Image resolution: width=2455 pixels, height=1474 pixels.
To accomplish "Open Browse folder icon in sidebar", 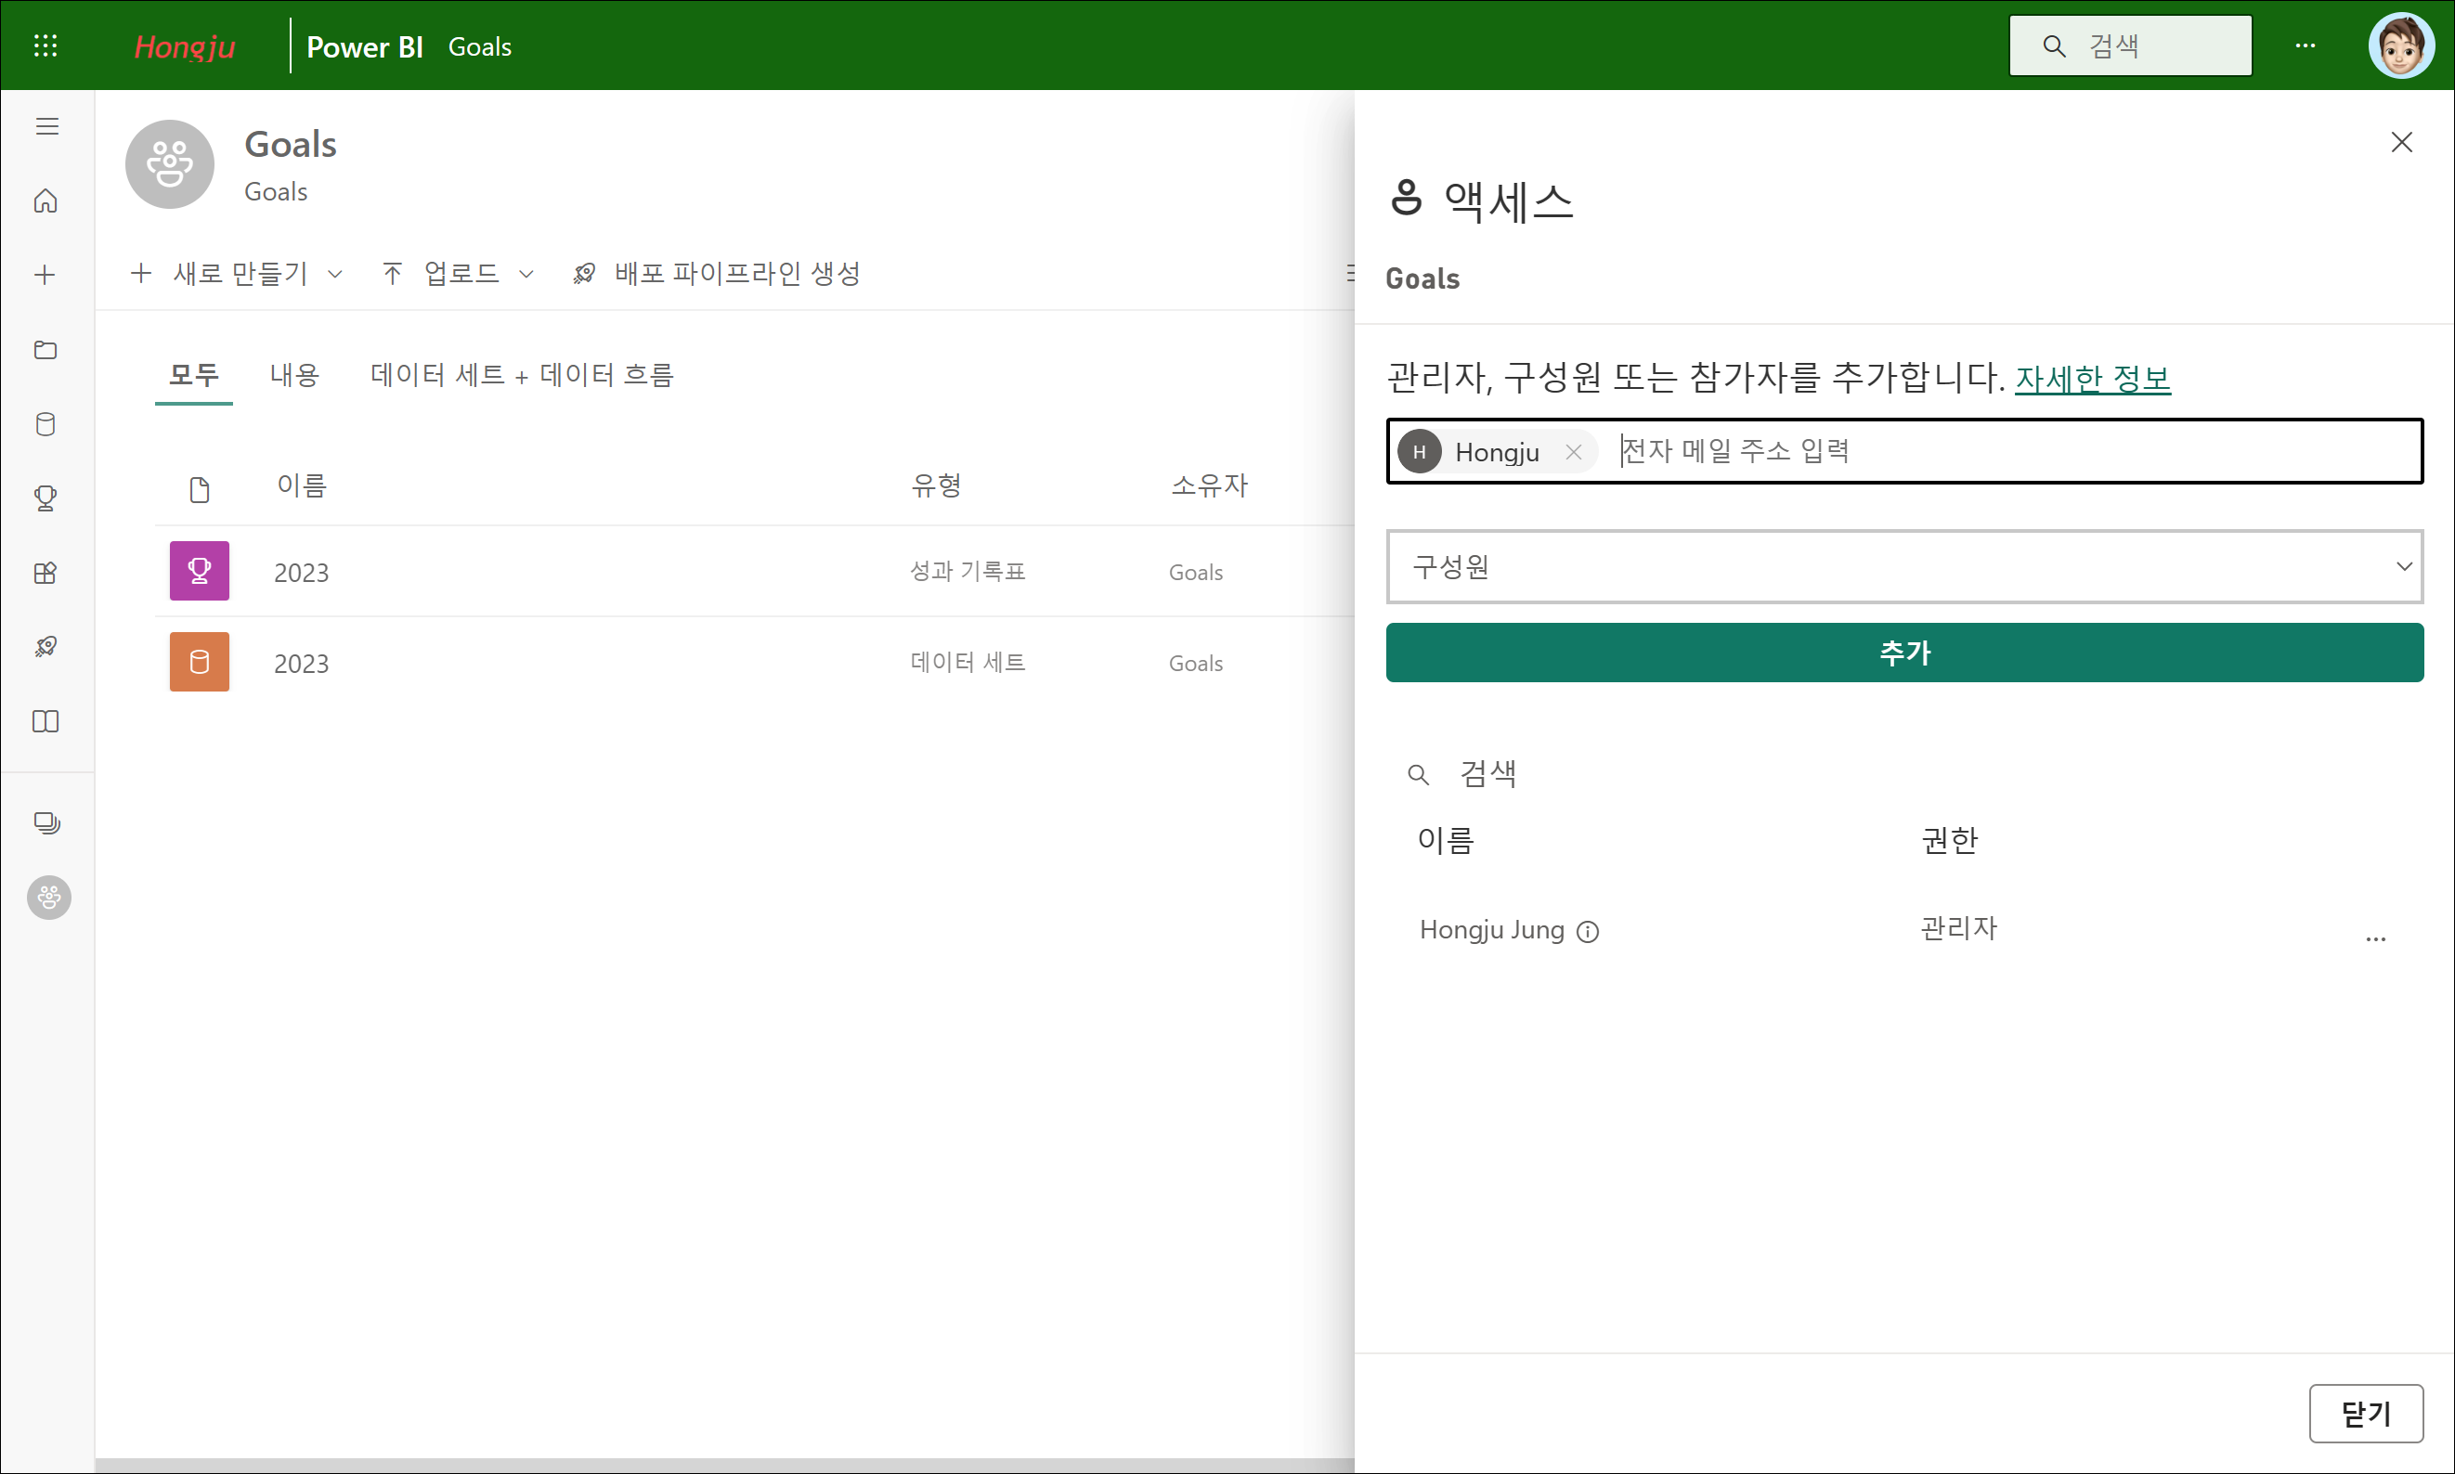I will coord(45,350).
